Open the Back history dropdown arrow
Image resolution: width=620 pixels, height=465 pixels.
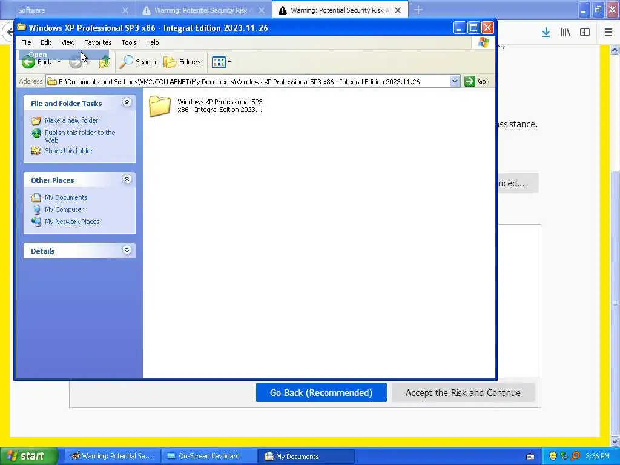click(x=59, y=62)
